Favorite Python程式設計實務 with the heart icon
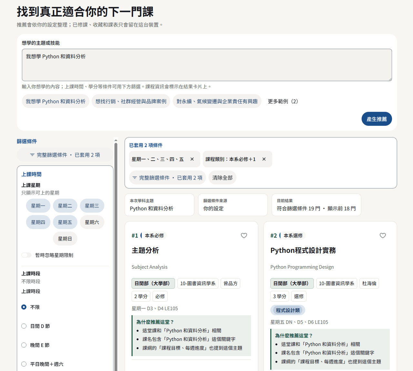Screen dimensions: 413x371 click(x=383, y=236)
